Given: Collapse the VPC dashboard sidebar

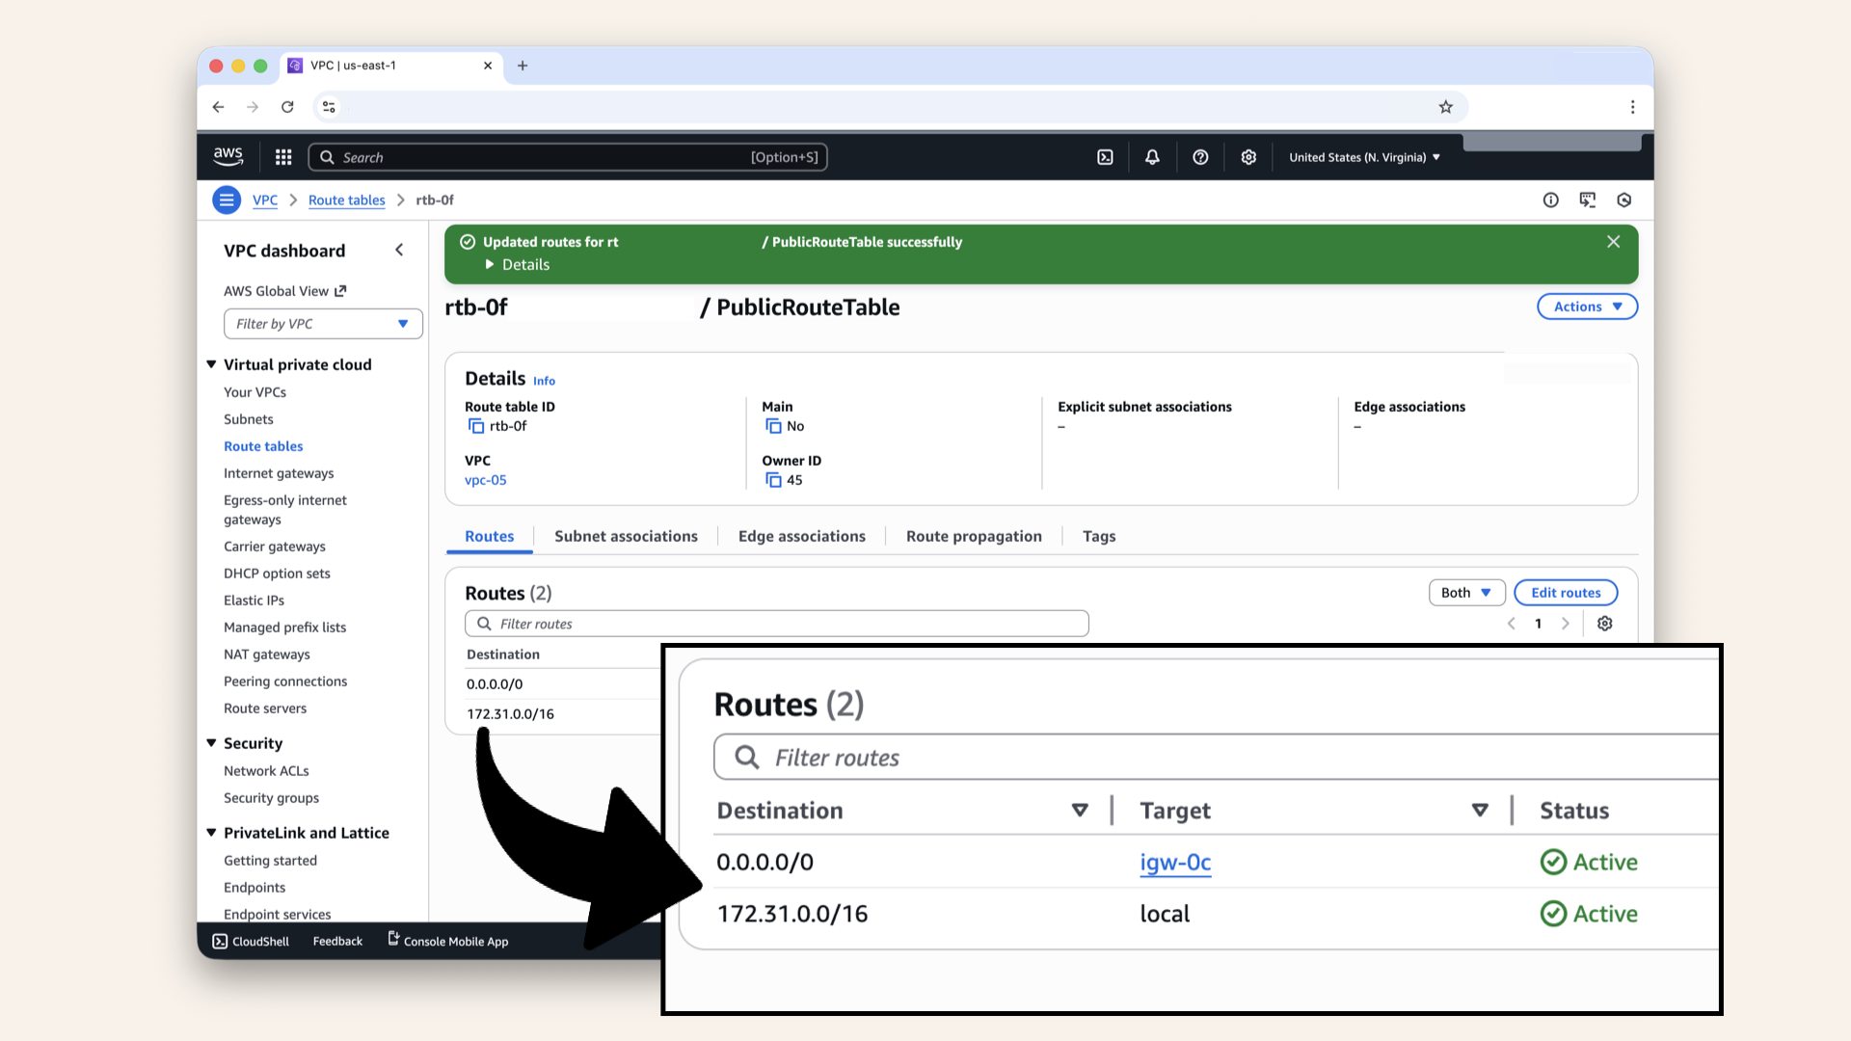Looking at the screenshot, I should 399,251.
